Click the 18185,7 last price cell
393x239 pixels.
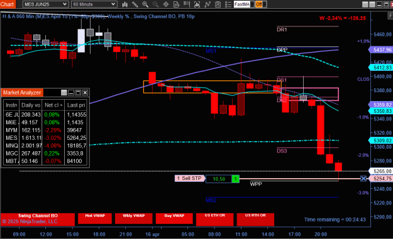pyautogui.click(x=76, y=146)
